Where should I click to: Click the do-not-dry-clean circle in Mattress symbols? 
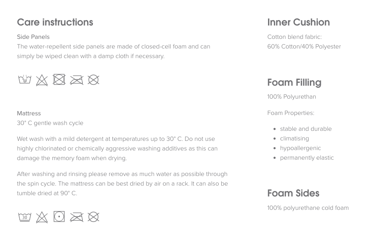pos(94,217)
